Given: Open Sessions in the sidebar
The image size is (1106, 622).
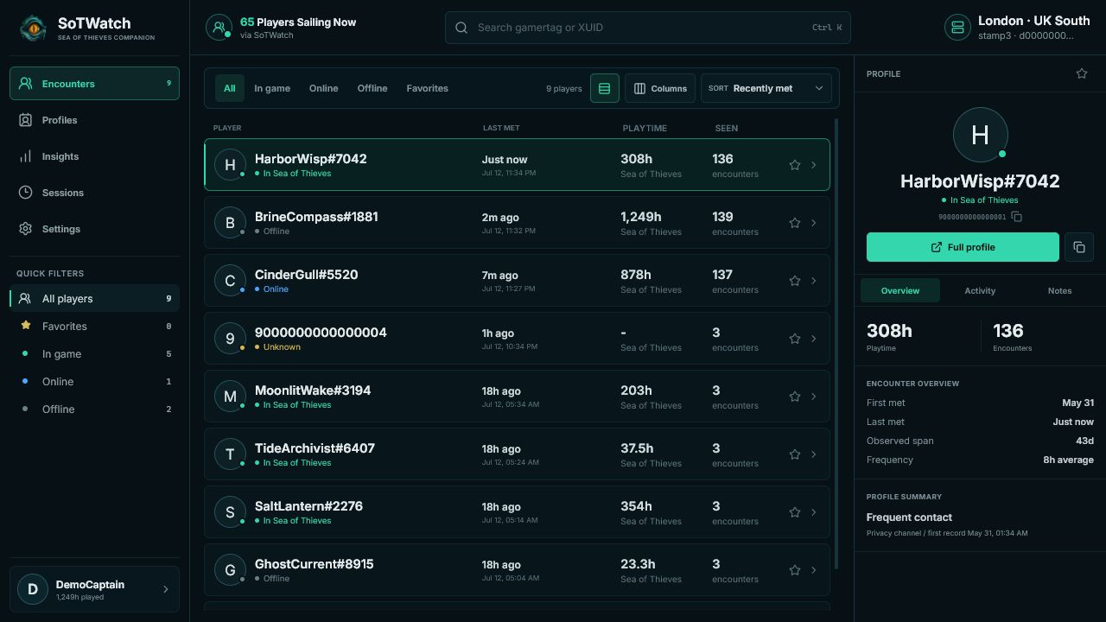Looking at the screenshot, I should tap(94, 193).
